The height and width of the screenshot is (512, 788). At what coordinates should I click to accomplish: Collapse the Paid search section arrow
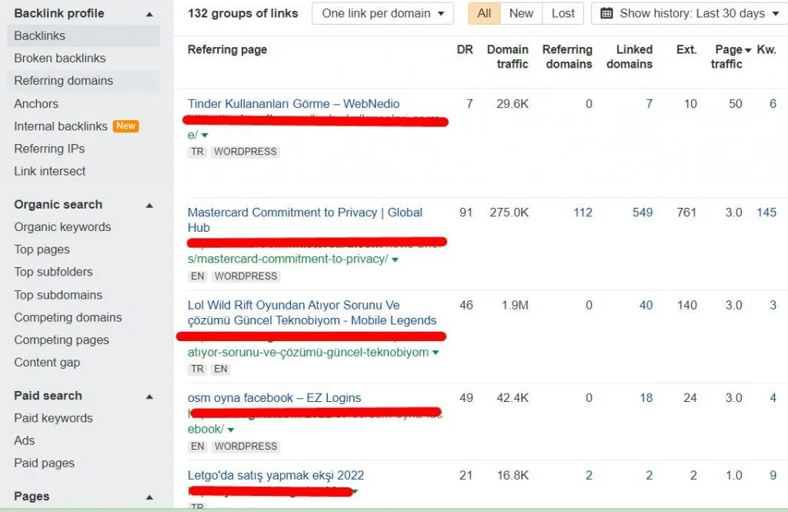click(149, 397)
